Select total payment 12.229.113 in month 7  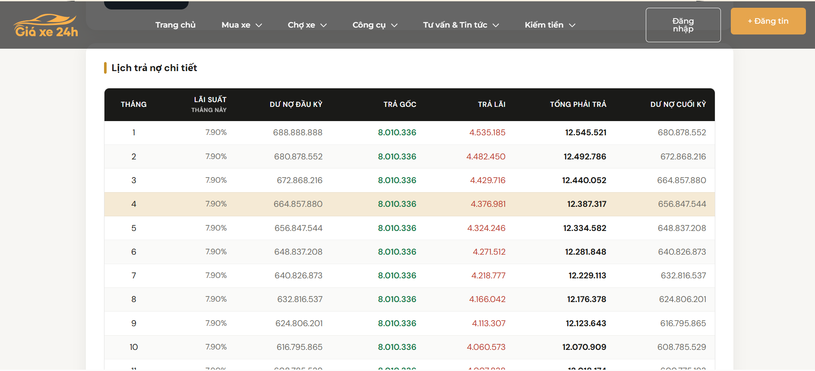coord(588,276)
